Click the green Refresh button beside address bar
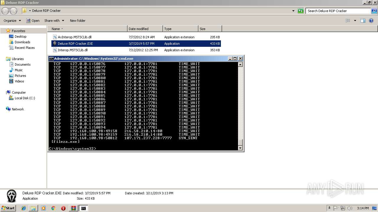Screen dimensions: 378x212 pyautogui.click(x=301, y=11)
